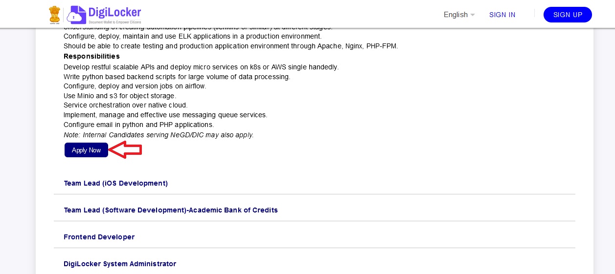Click the Responsibilities heading

91,56
